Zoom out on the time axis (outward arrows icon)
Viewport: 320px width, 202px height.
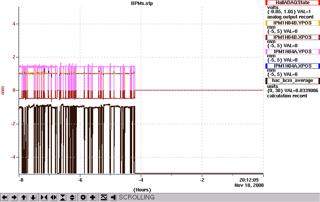[x=53, y=197]
